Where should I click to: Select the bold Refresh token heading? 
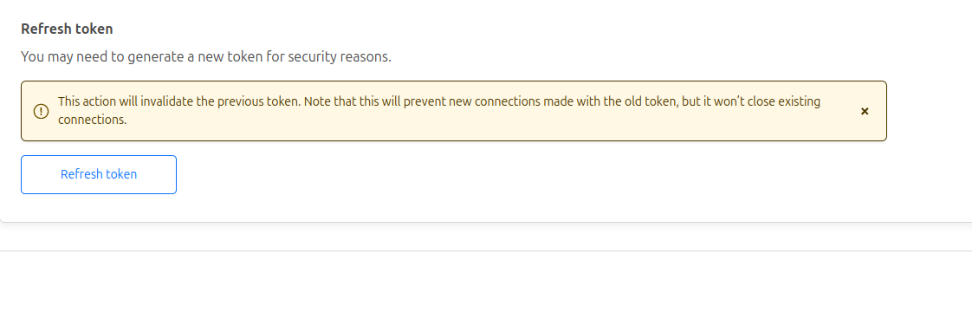(x=67, y=29)
